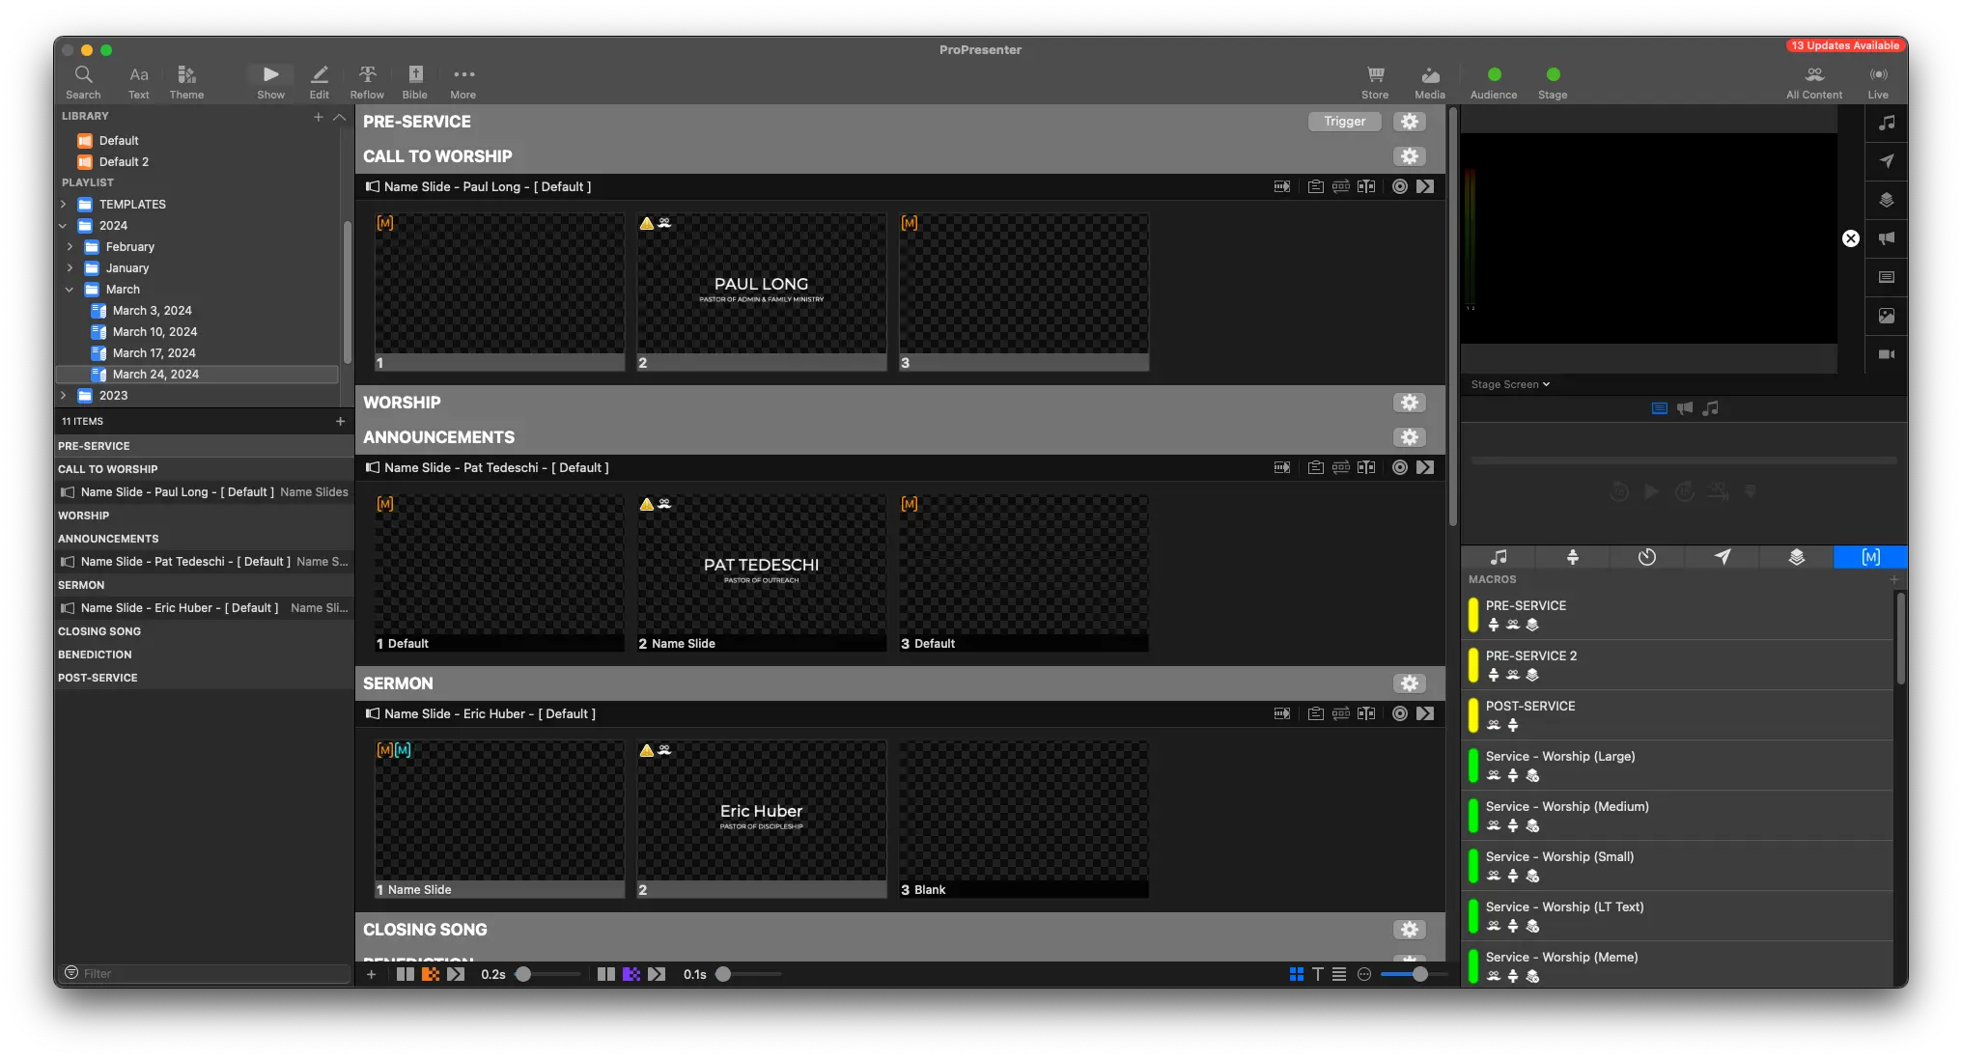The height and width of the screenshot is (1059, 1962).
Task: Select the March 17, 2024 playlist
Action: tap(154, 353)
